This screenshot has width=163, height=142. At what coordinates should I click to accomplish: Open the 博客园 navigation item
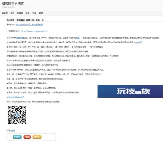[x=4, y=13]
